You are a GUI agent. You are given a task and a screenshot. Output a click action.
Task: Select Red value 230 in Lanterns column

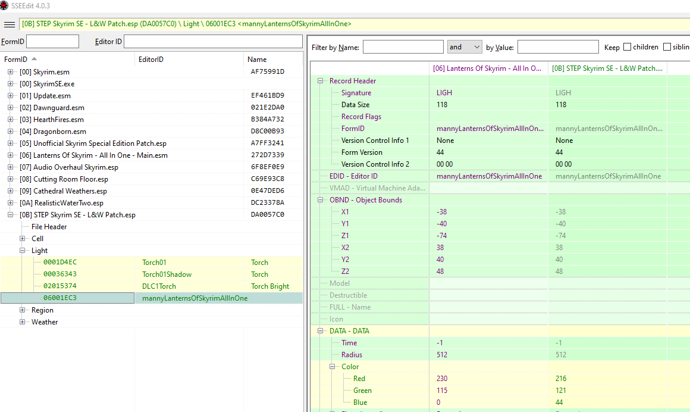(442, 379)
